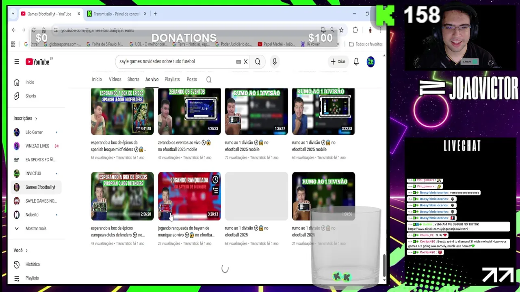Open Léo Gamer subscription
Viewport: 520px width, 292px height.
coord(37,132)
